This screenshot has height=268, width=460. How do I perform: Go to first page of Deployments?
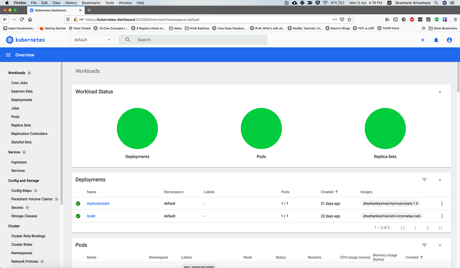click(403, 228)
